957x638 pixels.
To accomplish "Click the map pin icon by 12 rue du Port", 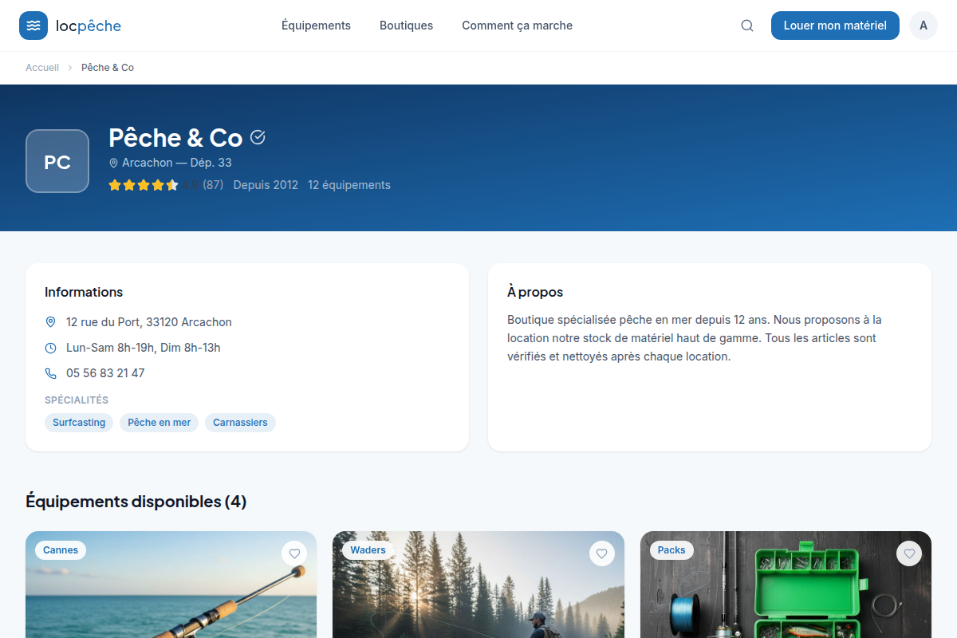I will (x=51, y=322).
